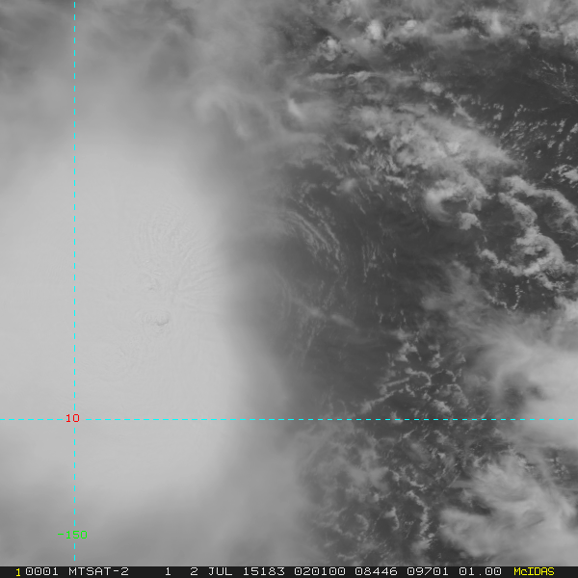Image resolution: width=578 pixels, height=578 pixels.
Task: Select the yellow McIDAS label in status bar
Action: click(x=534, y=571)
